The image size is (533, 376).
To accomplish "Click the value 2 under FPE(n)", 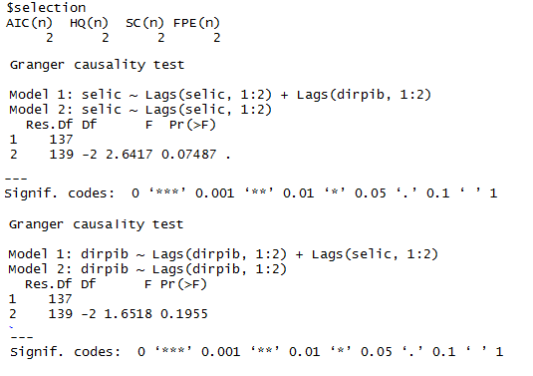I will pyautogui.click(x=217, y=38).
